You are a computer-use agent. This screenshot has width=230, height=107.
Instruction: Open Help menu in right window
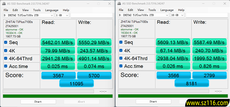click(181, 10)
